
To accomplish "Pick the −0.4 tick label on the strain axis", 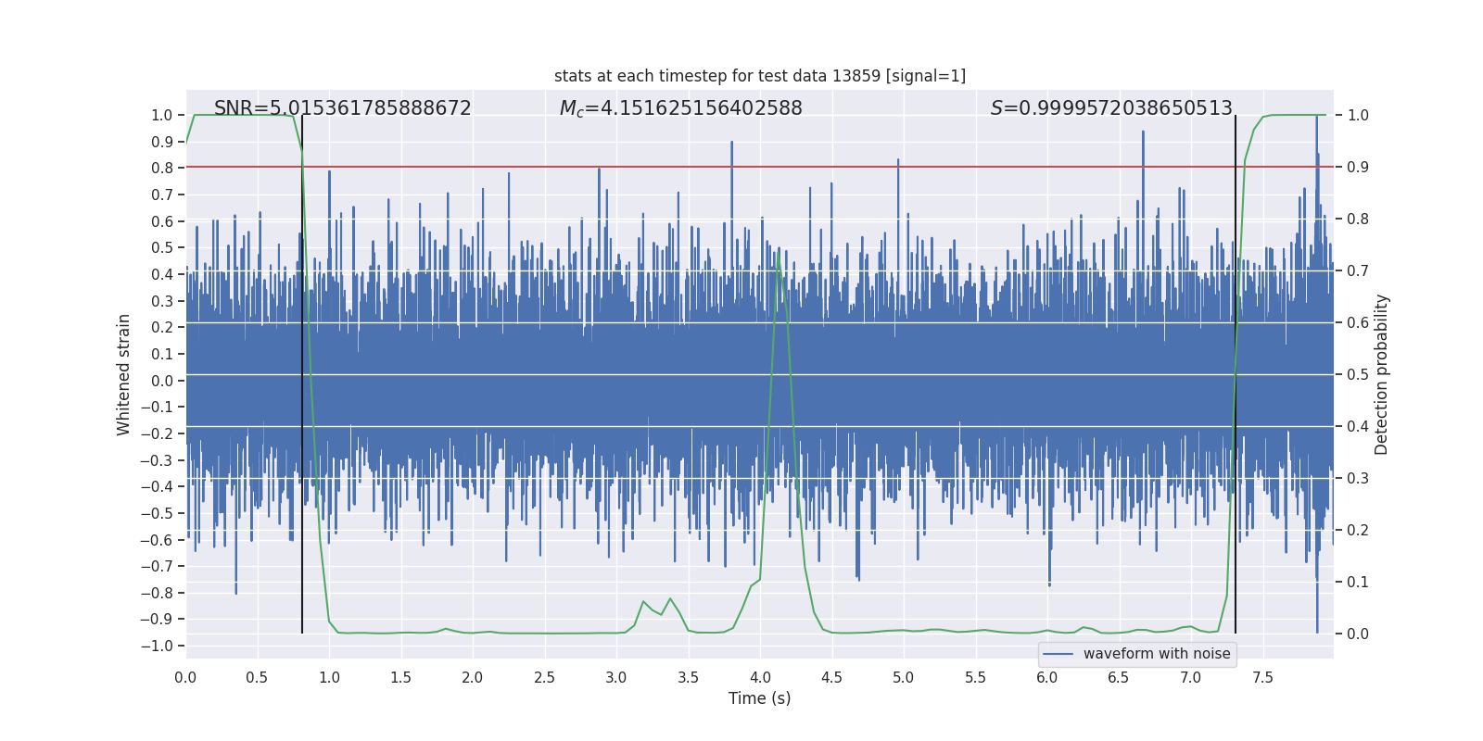I will [x=157, y=487].
